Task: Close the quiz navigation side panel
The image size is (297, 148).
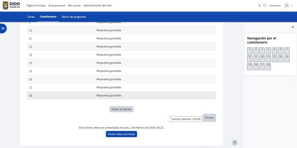Action: point(293,27)
